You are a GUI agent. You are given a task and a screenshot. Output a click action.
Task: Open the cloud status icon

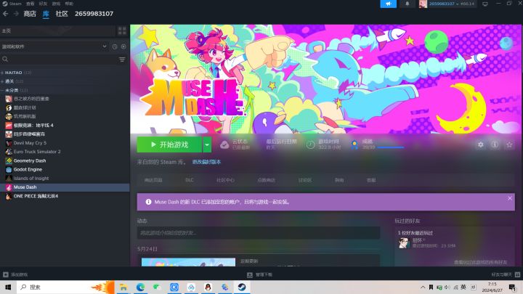[224, 144]
